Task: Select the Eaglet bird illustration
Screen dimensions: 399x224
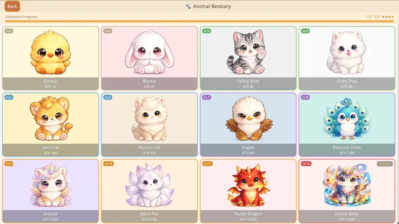Action: click(x=249, y=118)
